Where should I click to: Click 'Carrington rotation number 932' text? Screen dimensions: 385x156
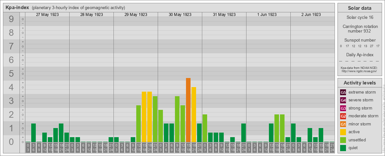[360, 29]
